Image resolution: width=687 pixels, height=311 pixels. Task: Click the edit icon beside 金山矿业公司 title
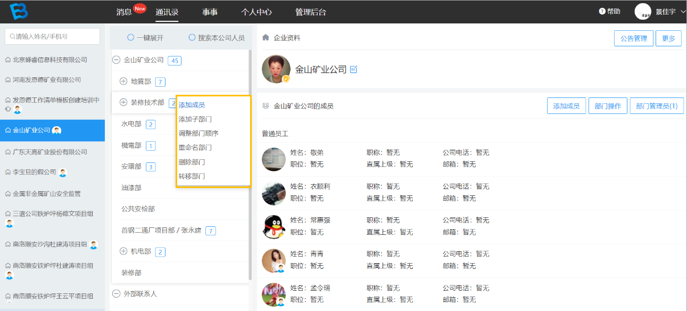[x=354, y=69]
